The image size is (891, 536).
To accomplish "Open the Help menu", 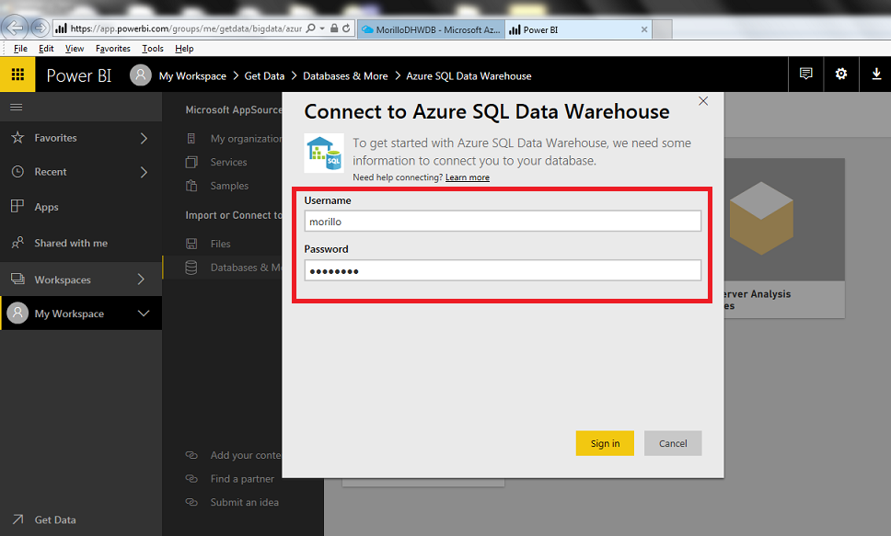I will click(184, 48).
